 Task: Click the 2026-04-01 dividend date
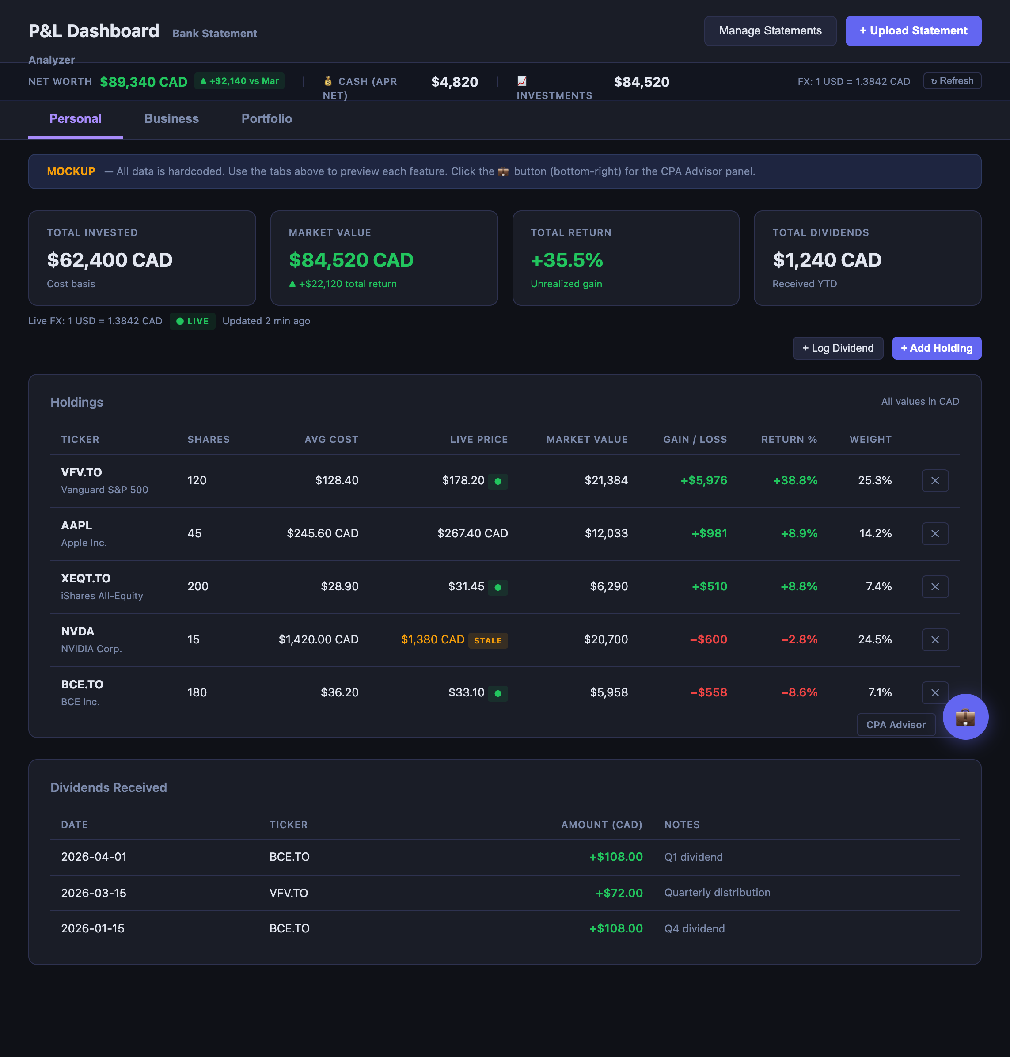click(x=94, y=857)
